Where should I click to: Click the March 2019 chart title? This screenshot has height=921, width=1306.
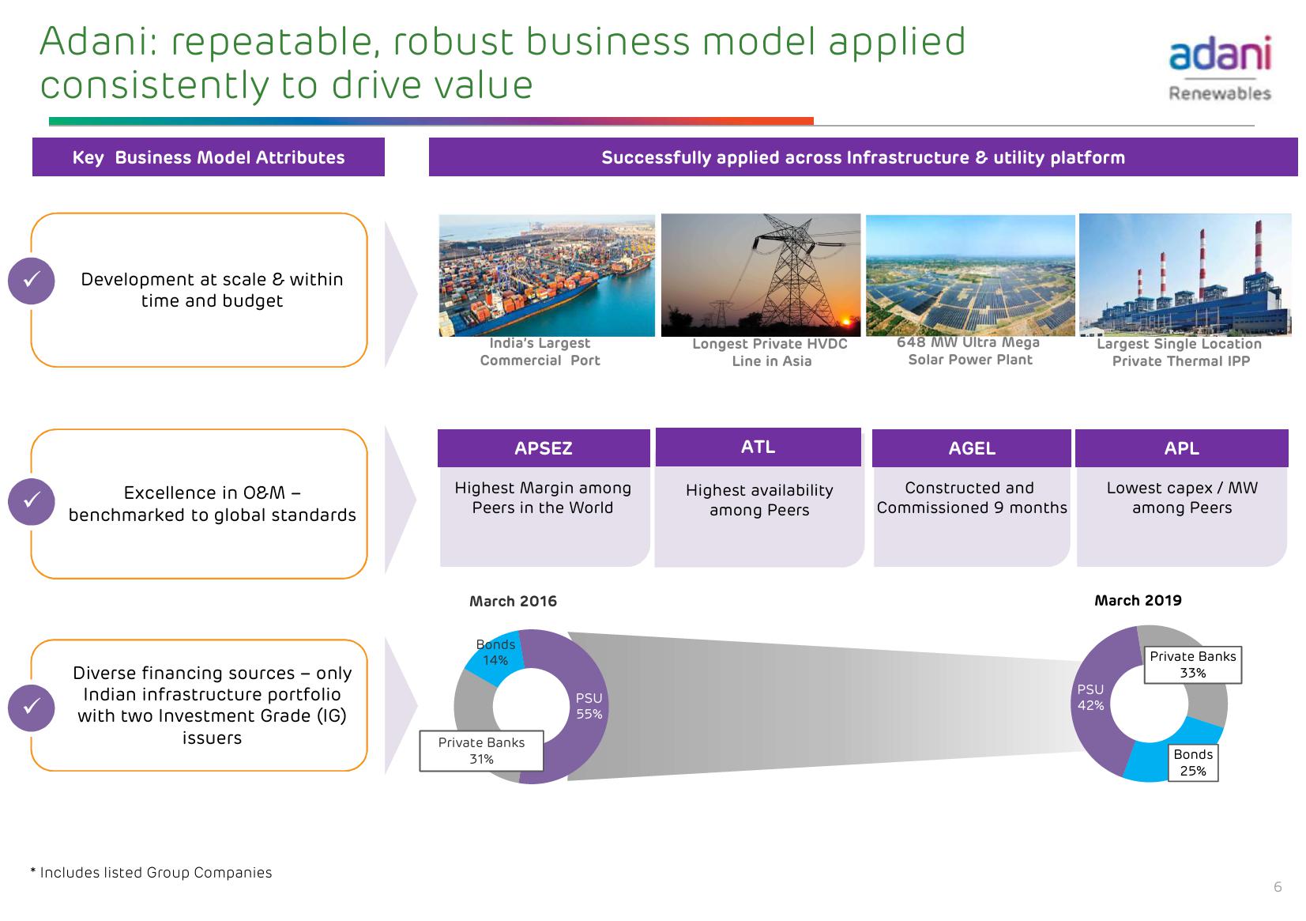pos(1138,601)
